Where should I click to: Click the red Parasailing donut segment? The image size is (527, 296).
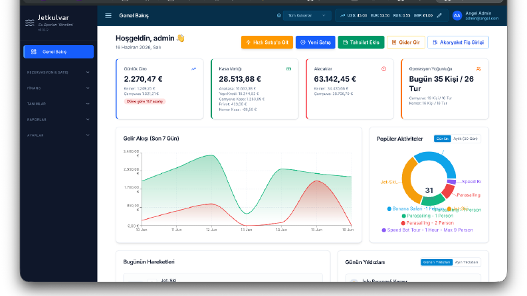coord(447,191)
